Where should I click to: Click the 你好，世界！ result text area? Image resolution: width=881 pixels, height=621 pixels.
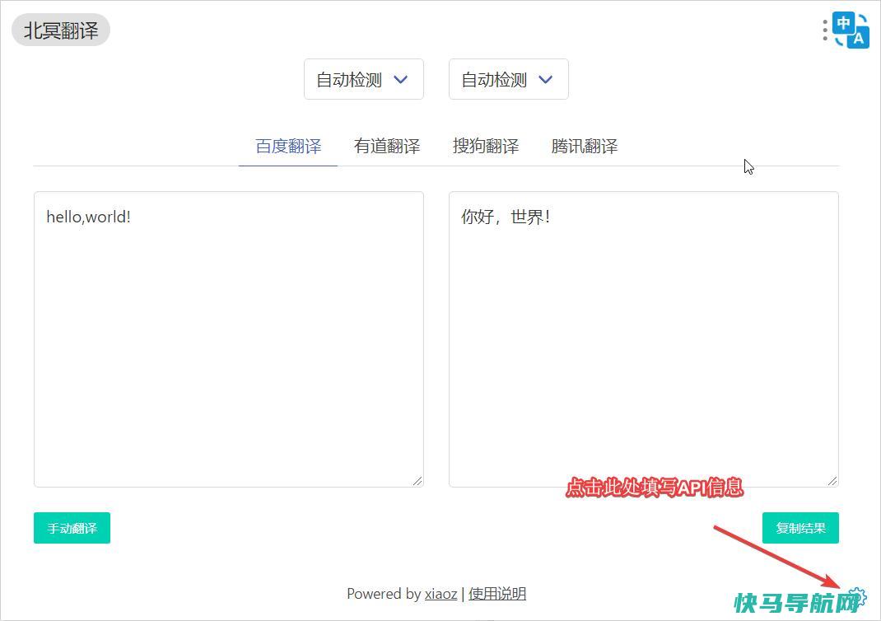[x=644, y=339]
